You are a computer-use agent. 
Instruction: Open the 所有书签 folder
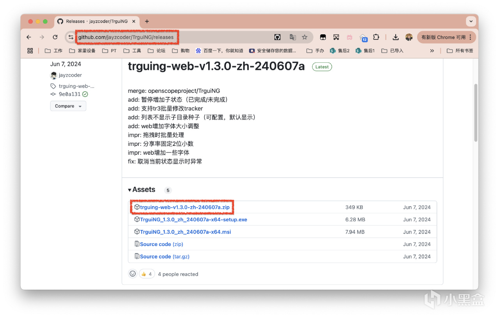tap(460, 51)
